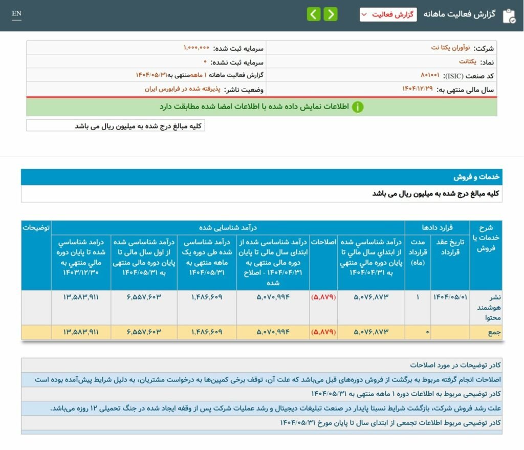The width and height of the screenshot is (524, 450).
Task: Click the million rial note box
Action: [116, 126]
